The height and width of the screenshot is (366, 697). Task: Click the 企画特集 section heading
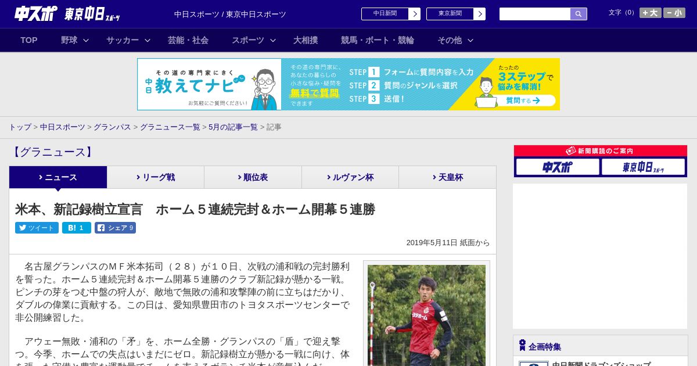(x=545, y=347)
